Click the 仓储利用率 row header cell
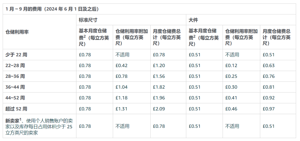300x141 pixels. 17,32
